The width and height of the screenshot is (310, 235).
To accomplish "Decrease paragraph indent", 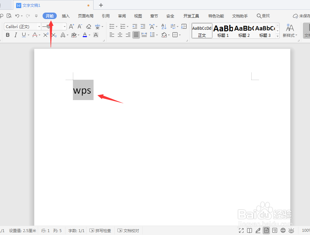I will click(135, 26).
